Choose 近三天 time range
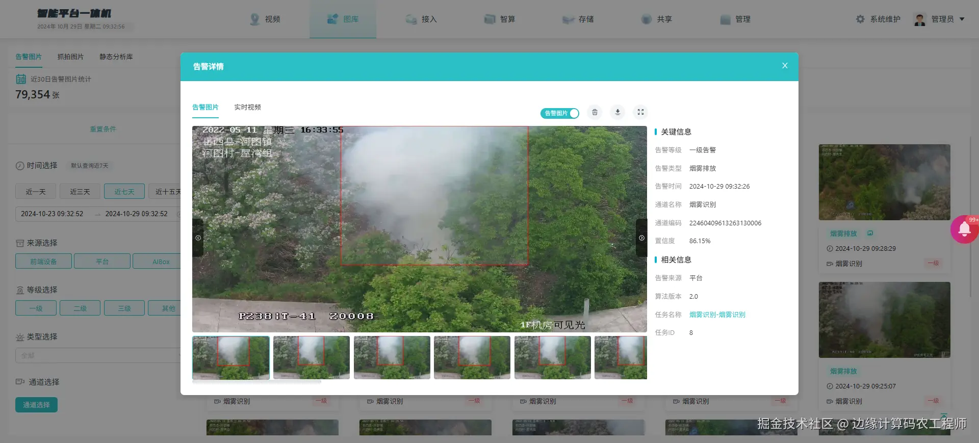Viewport: 979px width, 443px height. point(80,191)
